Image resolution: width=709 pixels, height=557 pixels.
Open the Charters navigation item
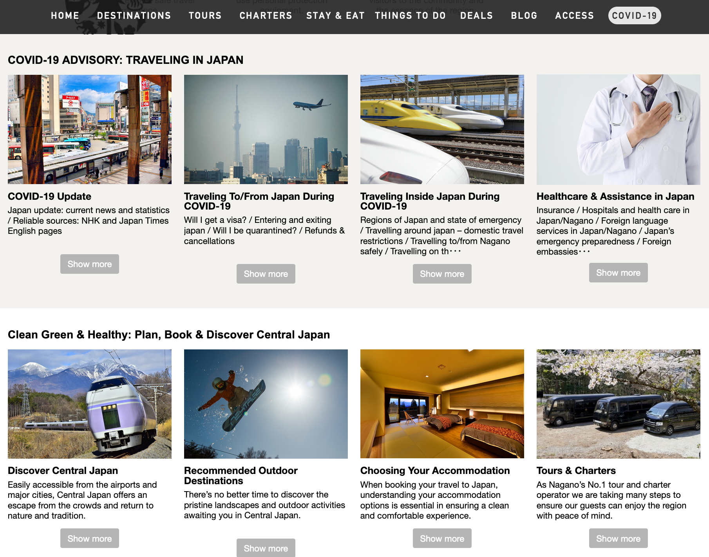[266, 16]
